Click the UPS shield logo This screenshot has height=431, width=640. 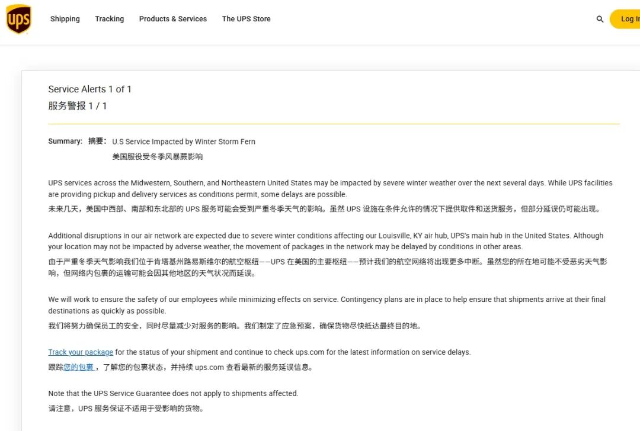[x=18, y=20]
